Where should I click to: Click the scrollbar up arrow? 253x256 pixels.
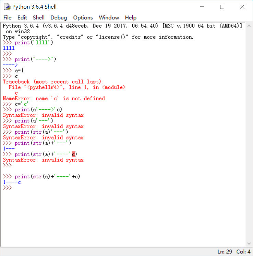(249, 26)
